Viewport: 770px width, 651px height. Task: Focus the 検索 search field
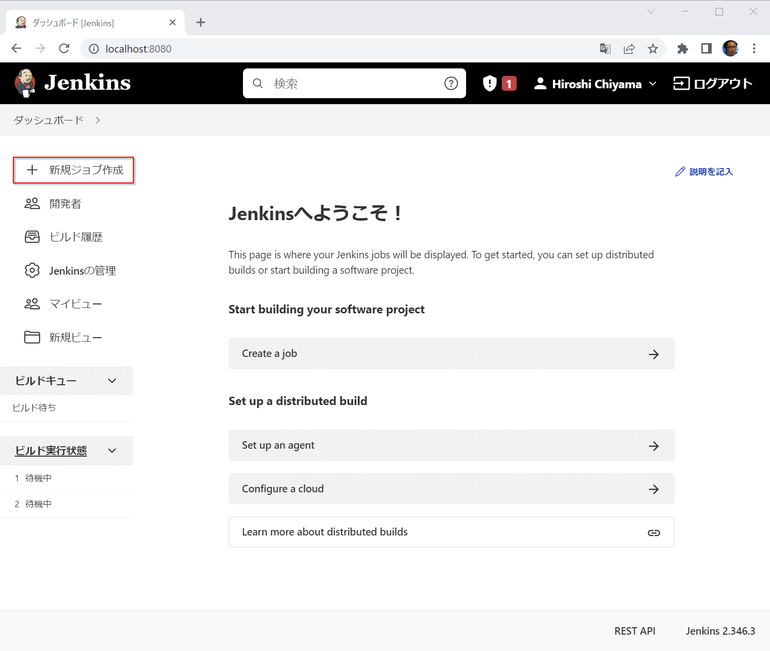click(355, 83)
